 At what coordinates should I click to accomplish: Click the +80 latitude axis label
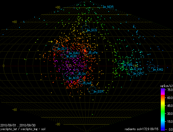click(58, 7)
